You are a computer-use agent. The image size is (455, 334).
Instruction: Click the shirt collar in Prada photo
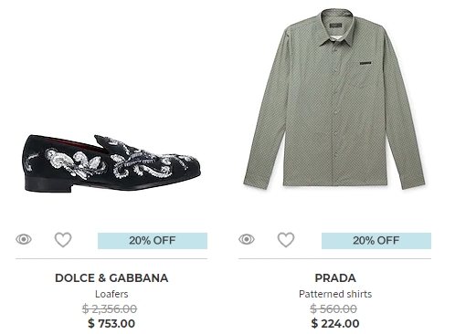[x=336, y=29]
